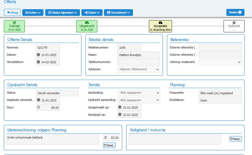Open the Verkoop medewerker dropdown

coord(220,62)
